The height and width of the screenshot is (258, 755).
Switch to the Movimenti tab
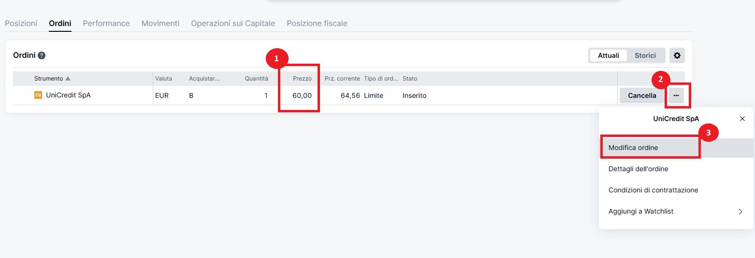[x=160, y=23]
